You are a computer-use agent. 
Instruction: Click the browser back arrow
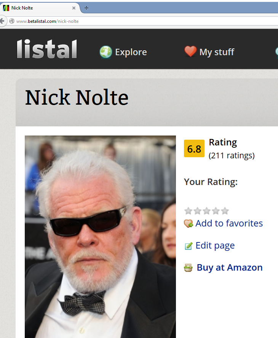pos(2,21)
